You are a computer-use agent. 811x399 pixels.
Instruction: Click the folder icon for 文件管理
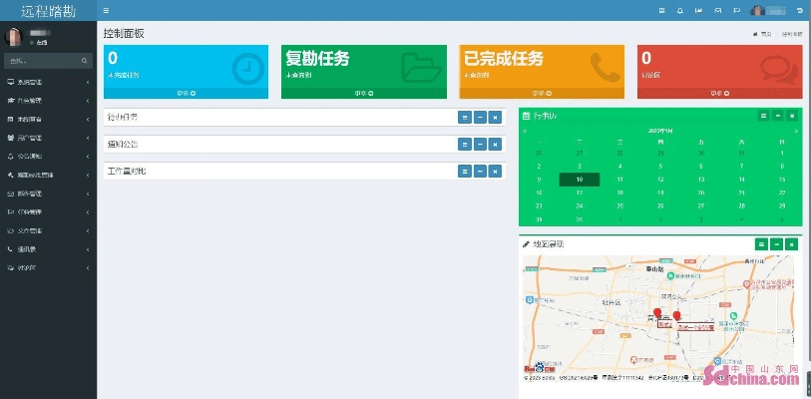pyautogui.click(x=10, y=230)
